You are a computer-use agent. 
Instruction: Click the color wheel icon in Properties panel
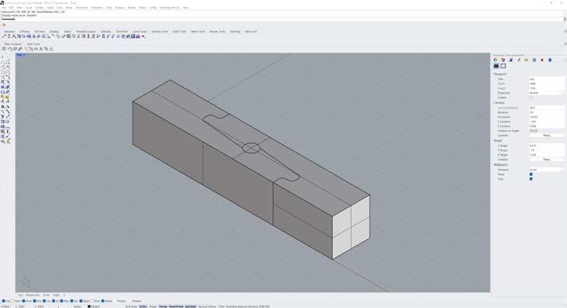coord(496,60)
